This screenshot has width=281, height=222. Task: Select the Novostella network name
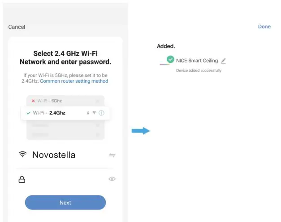(x=54, y=155)
